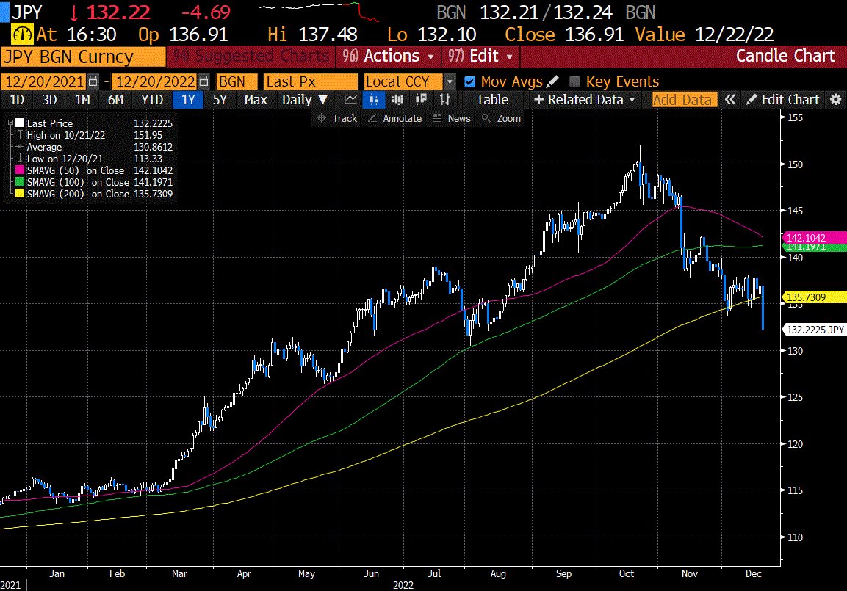Click the JPY BGN Curncy security field
The image size is (847, 591).
[x=83, y=57]
